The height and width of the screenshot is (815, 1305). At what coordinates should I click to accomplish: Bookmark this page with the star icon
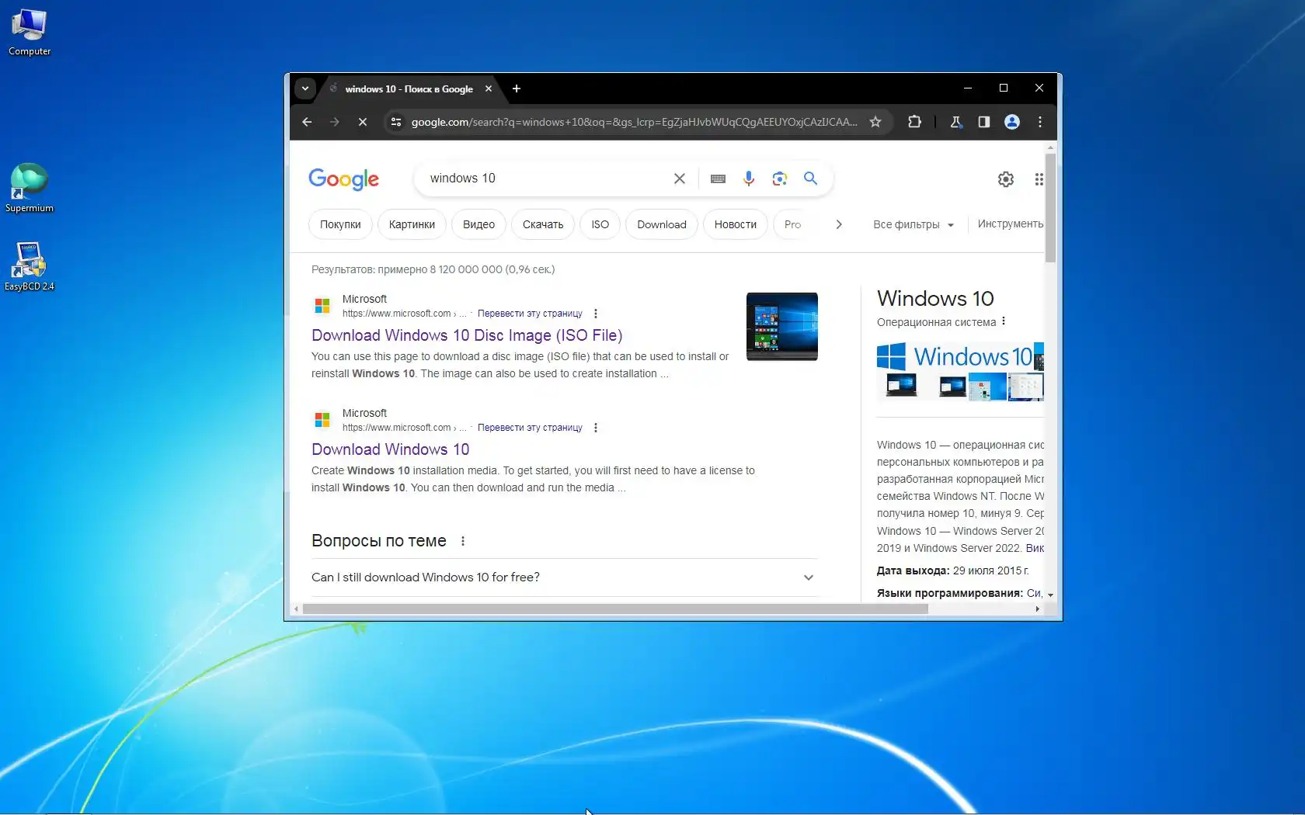click(875, 122)
